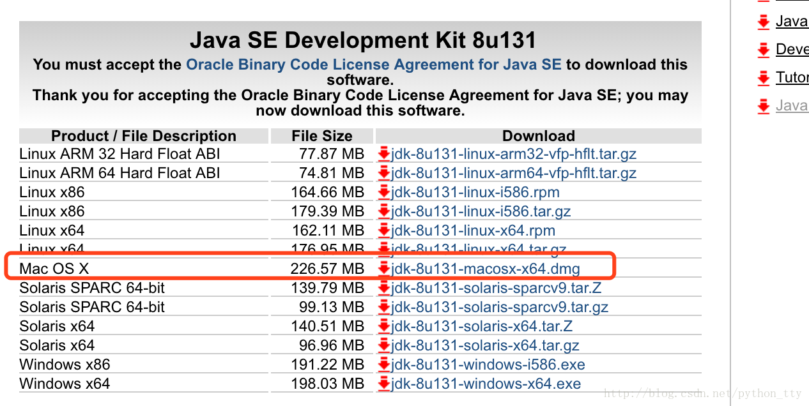Click sidebar download icon beside Tuto link
809x406 pixels.
[x=763, y=79]
